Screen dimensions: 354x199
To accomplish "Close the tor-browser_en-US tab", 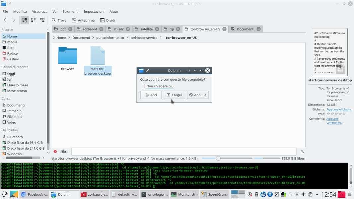I will coord(224,29).
